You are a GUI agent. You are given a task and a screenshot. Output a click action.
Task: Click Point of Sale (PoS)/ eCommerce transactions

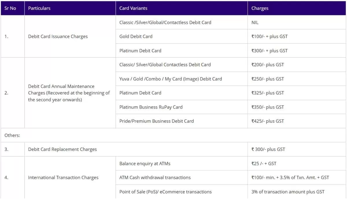[165, 192]
